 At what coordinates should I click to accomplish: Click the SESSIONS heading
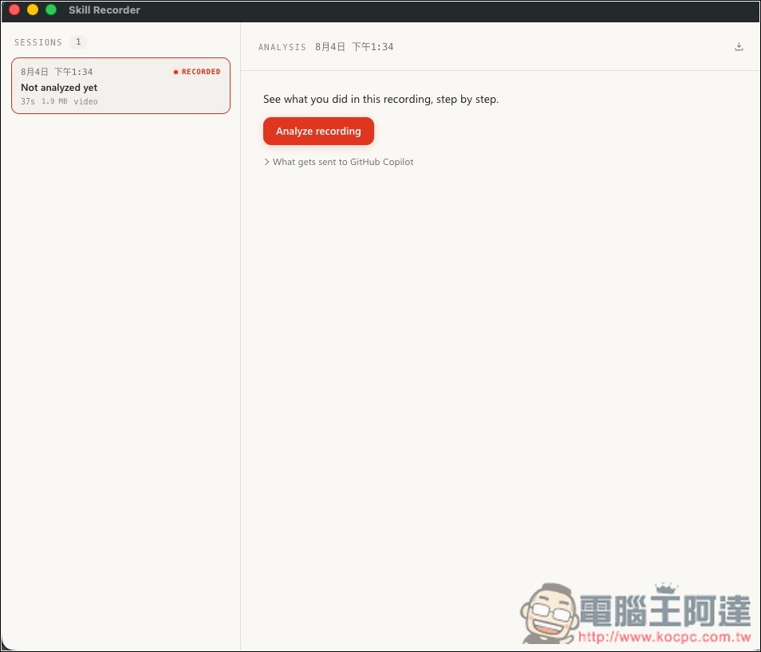click(x=38, y=43)
